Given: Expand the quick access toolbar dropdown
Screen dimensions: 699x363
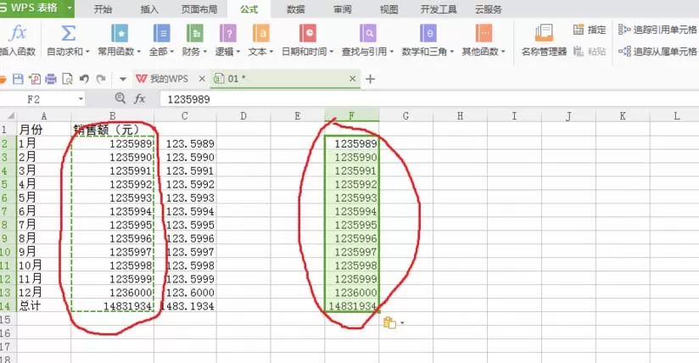Looking at the screenshot, I should point(123,80).
